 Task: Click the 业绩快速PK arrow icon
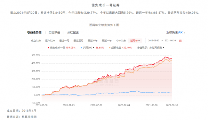point(184,32)
